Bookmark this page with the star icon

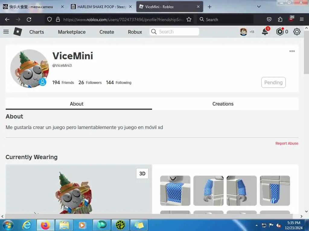(x=189, y=19)
